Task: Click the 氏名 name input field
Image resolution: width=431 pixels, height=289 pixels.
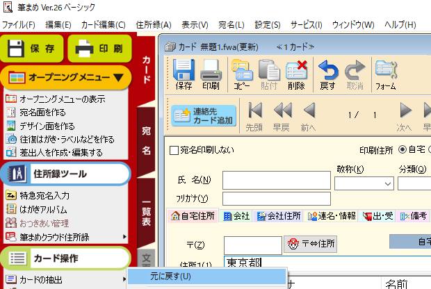Action: [x=276, y=181]
